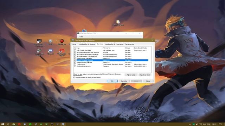Screen dimensions: 225x126
Task: Uncheck NVIDIA FrameView SDK service
Action: (75, 52)
